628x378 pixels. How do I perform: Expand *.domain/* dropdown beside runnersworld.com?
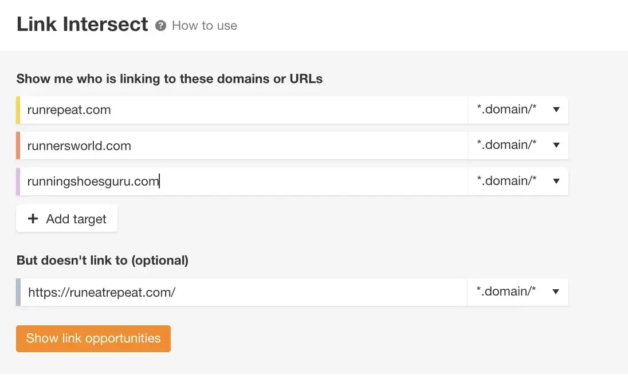click(x=518, y=145)
